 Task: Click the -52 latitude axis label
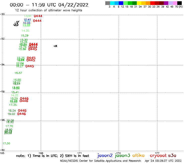click(2, 39)
